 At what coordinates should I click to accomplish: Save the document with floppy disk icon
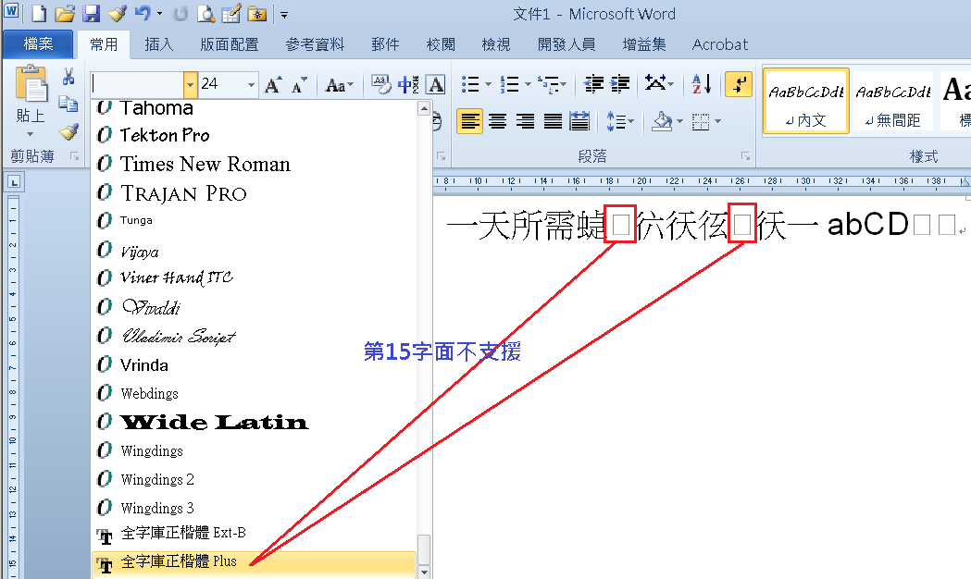[92, 14]
